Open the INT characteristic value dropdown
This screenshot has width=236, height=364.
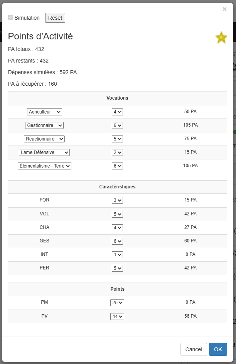point(117,254)
